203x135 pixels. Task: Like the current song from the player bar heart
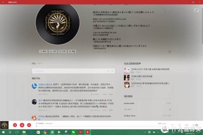pyautogui.click(x=172, y=125)
